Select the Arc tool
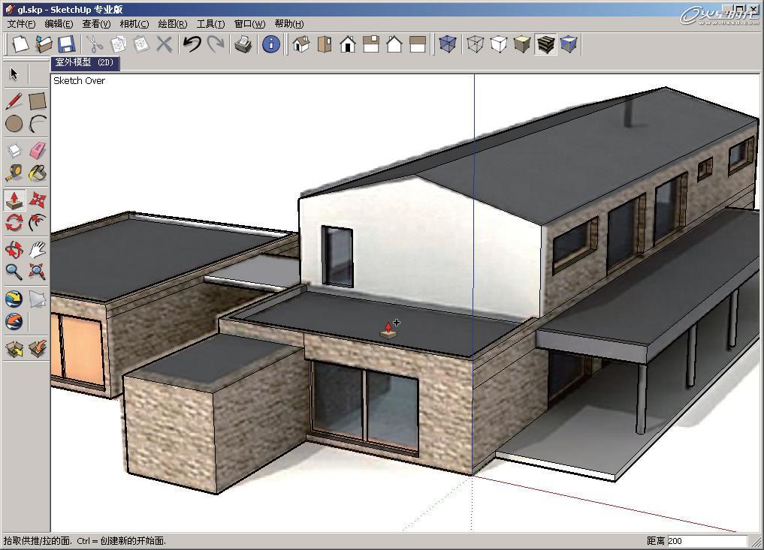 [38, 124]
